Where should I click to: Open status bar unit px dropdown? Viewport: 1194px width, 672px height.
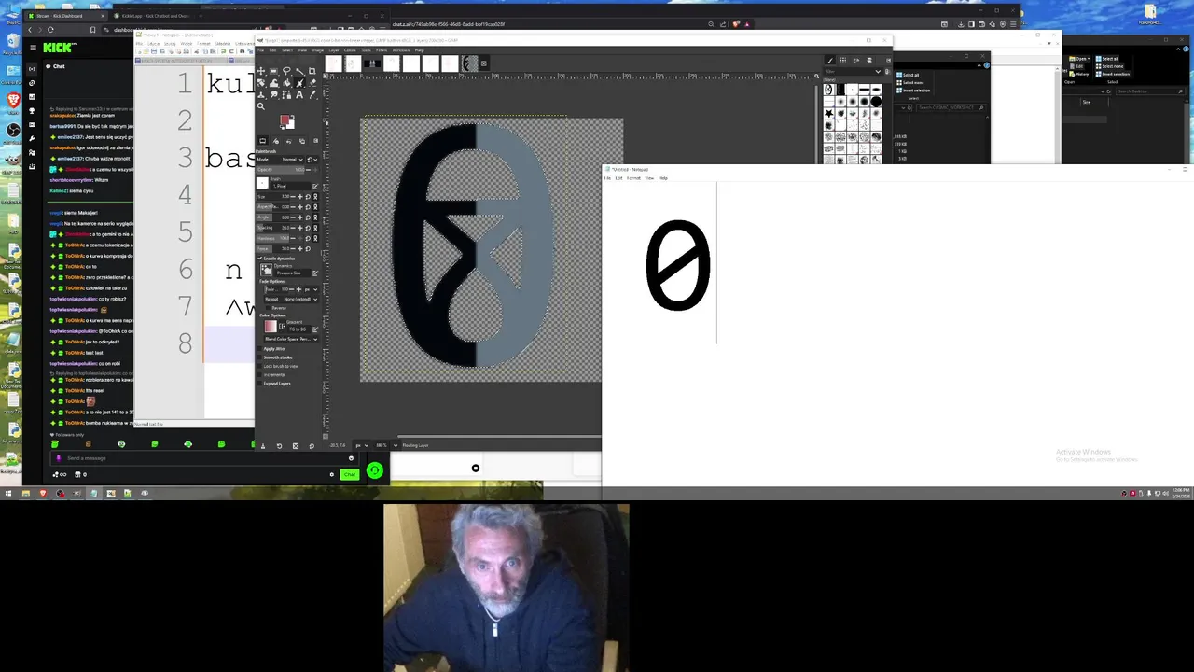pyautogui.click(x=362, y=445)
